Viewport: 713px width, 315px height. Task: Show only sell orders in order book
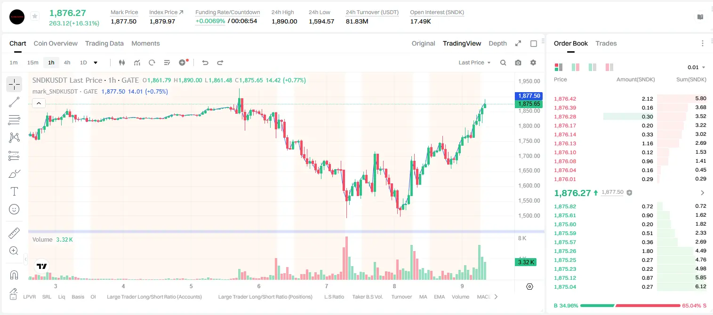tap(609, 67)
